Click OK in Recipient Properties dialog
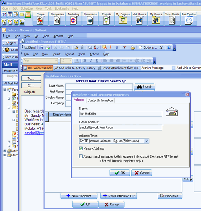The height and width of the screenshot is (211, 201). (x=120, y=173)
